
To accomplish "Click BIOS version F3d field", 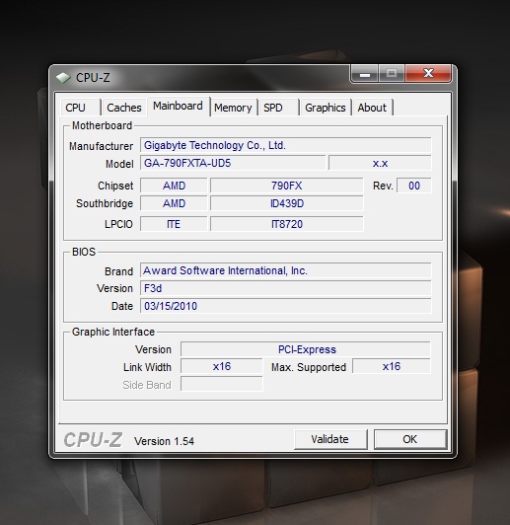I will [x=286, y=288].
